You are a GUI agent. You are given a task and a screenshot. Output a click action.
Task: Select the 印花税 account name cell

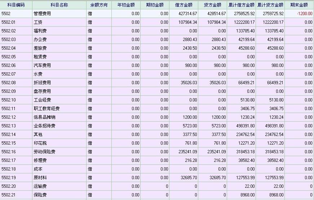coord(40,143)
